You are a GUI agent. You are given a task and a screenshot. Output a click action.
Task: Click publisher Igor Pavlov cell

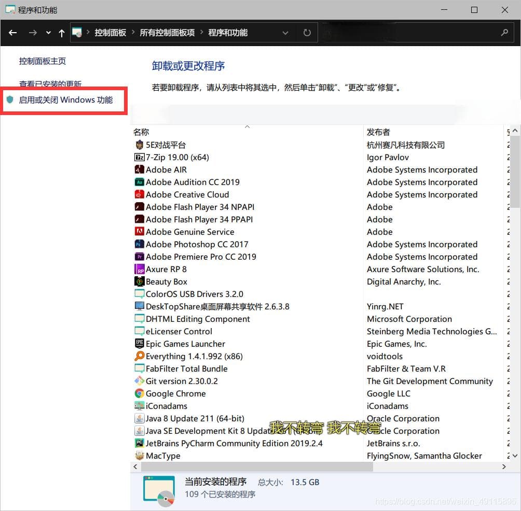(x=388, y=157)
